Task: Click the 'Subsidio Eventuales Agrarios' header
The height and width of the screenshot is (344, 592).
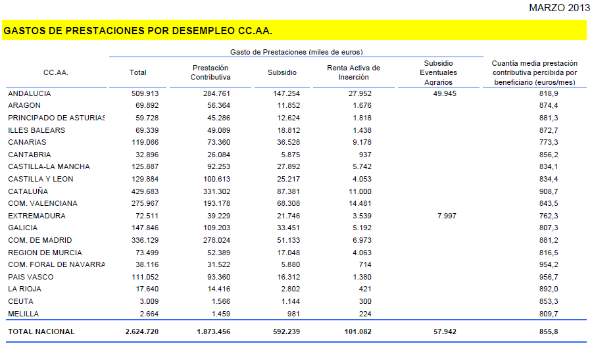Action: [x=438, y=72]
